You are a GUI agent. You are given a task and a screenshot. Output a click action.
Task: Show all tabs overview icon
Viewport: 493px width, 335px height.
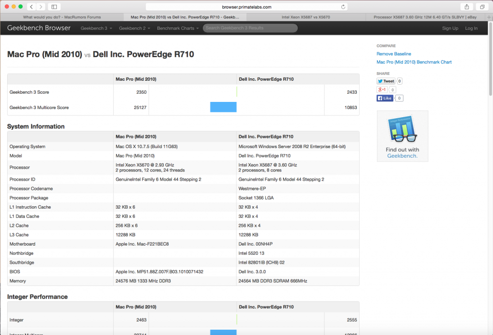[x=482, y=7]
